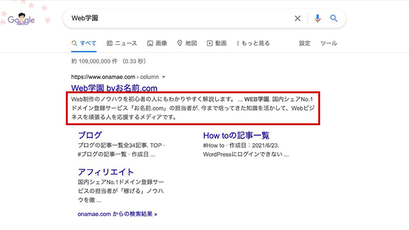Open the Web学園 byお名前.com result
The width and height of the screenshot is (409, 230).
point(114,88)
